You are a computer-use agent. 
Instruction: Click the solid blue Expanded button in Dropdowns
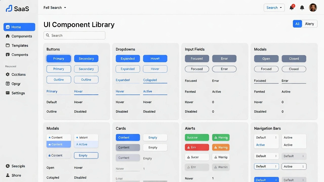[128, 59]
